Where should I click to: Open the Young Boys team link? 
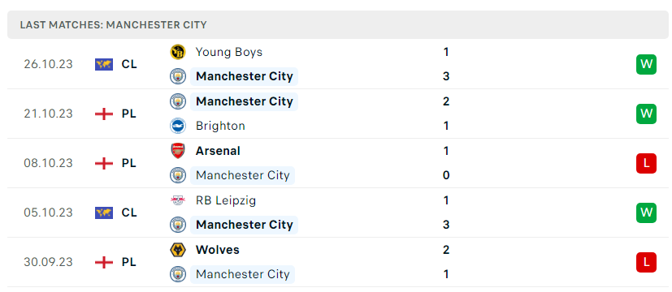pyautogui.click(x=229, y=52)
